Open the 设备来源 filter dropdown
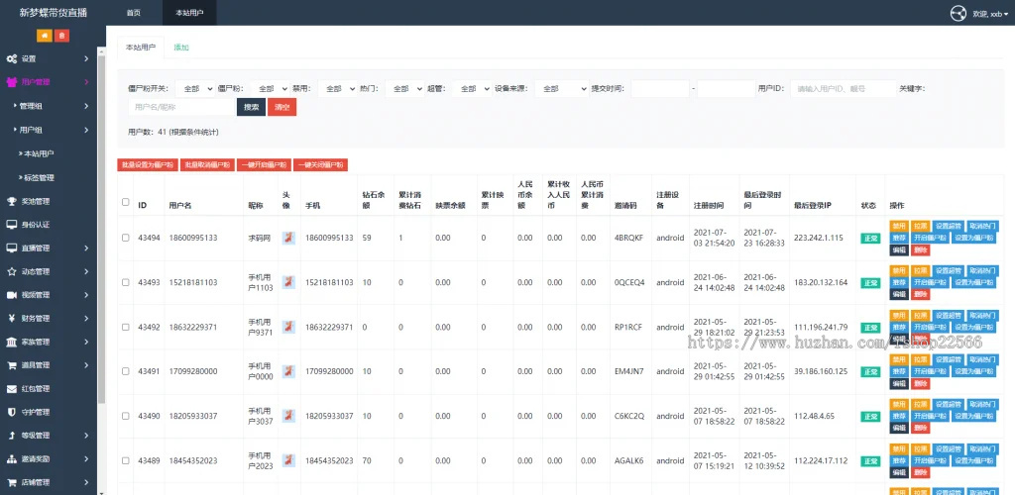The image size is (1015, 495). [x=561, y=88]
